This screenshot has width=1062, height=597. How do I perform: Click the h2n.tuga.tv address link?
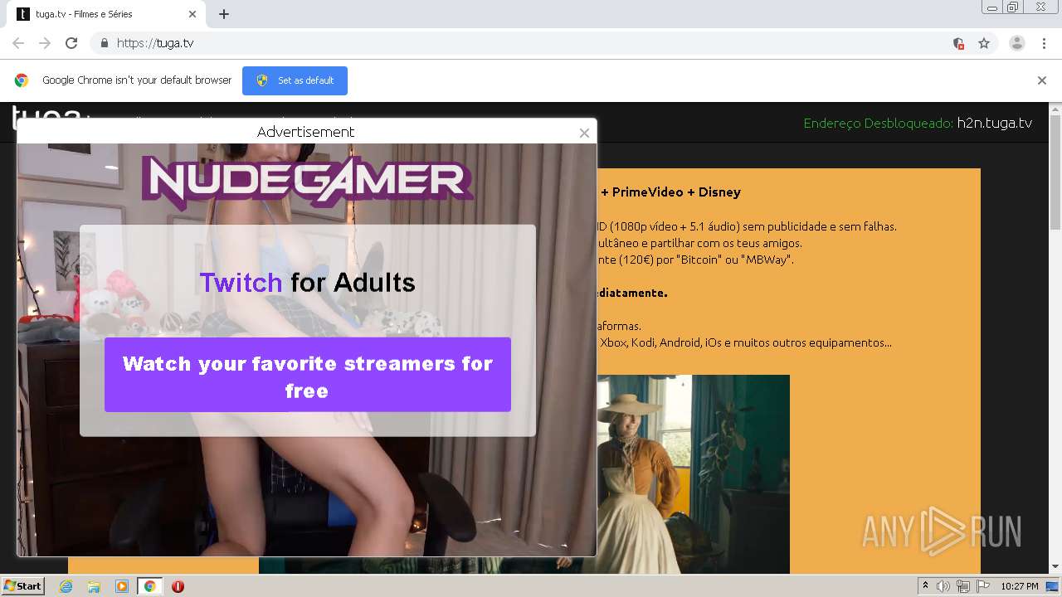pyautogui.click(x=994, y=123)
